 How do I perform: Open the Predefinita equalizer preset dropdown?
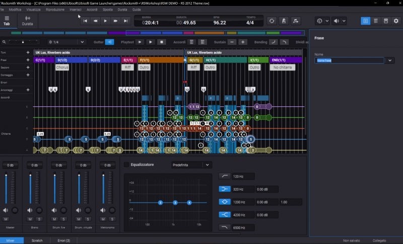click(x=206, y=165)
